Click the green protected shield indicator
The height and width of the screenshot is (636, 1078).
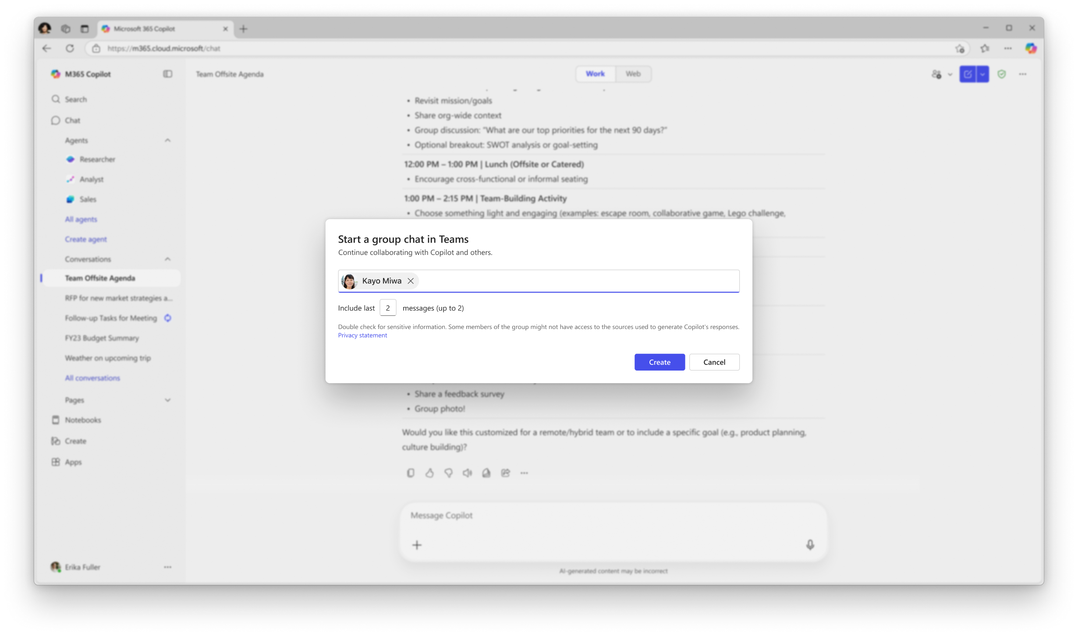click(x=1002, y=74)
